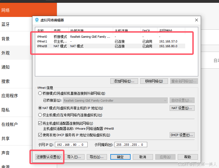Click the globe icon in the editor title bar
219x168 pixels.
coord(37,20)
